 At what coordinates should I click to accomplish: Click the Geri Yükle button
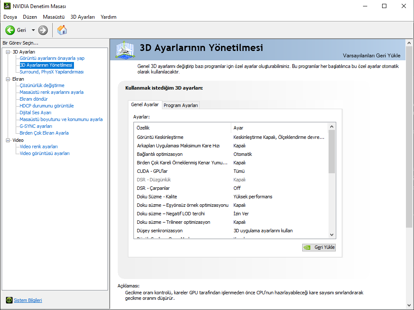coord(319,247)
